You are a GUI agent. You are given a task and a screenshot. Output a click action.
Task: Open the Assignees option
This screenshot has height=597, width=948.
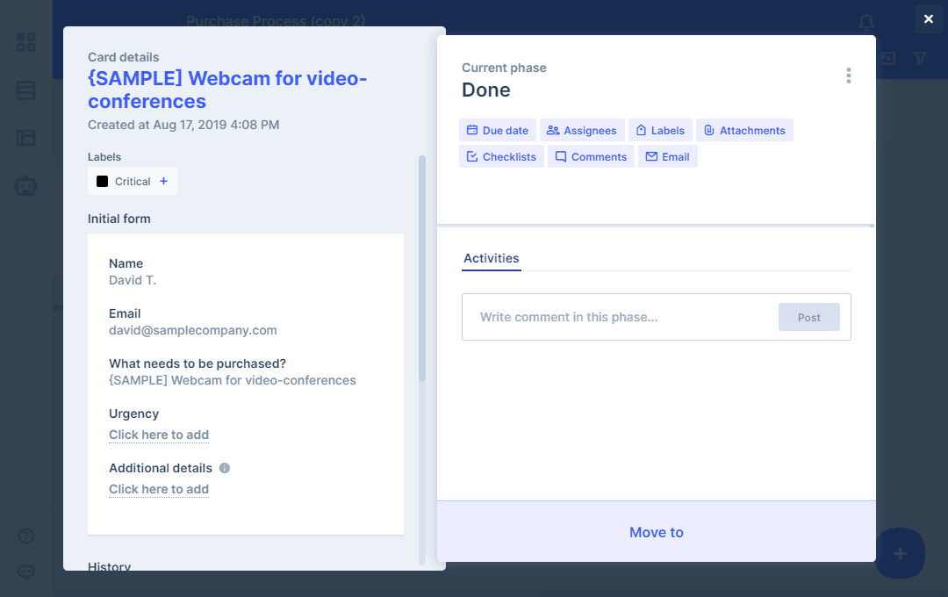point(581,131)
